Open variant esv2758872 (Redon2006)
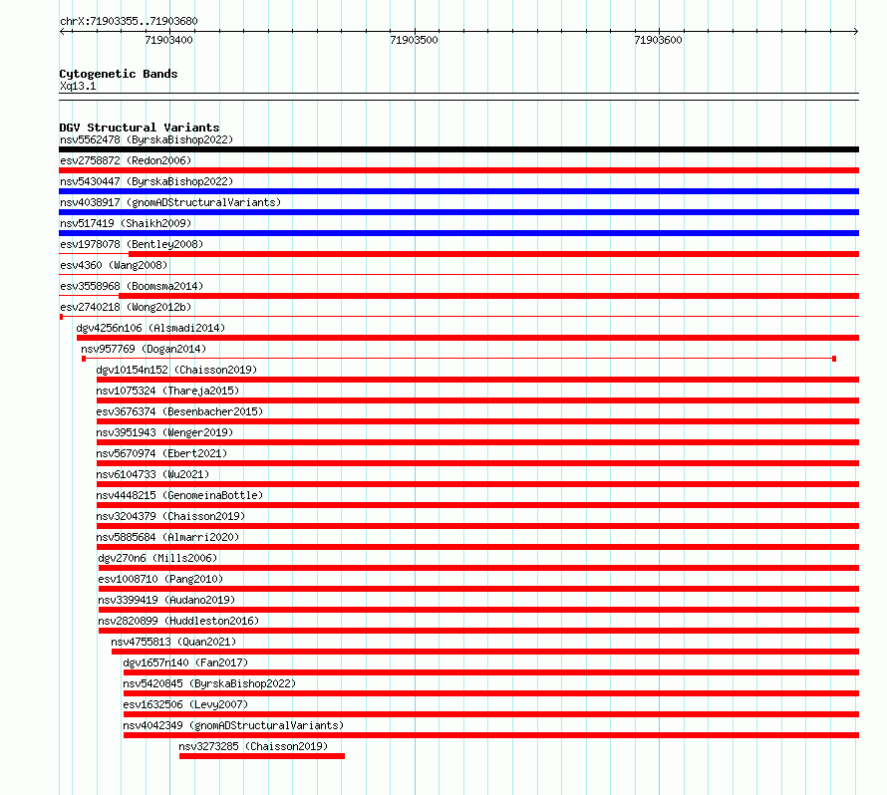The width and height of the screenshot is (887, 795). click(x=126, y=160)
